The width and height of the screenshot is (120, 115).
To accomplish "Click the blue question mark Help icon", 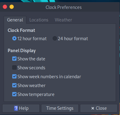I will [x=16, y=108].
